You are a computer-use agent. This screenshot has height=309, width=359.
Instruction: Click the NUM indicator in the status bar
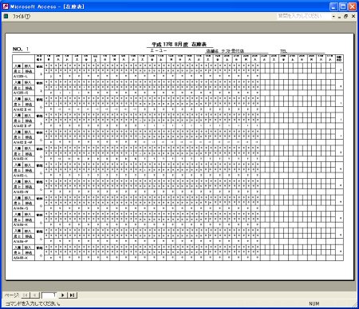point(314,303)
